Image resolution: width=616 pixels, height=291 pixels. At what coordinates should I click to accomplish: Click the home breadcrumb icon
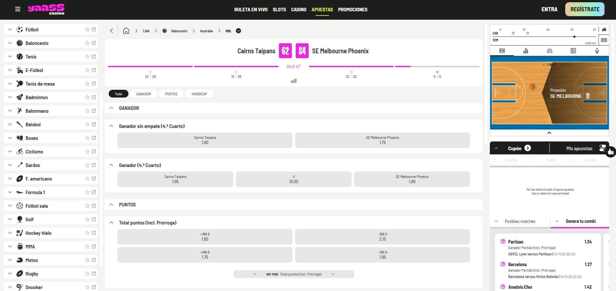[126, 31]
